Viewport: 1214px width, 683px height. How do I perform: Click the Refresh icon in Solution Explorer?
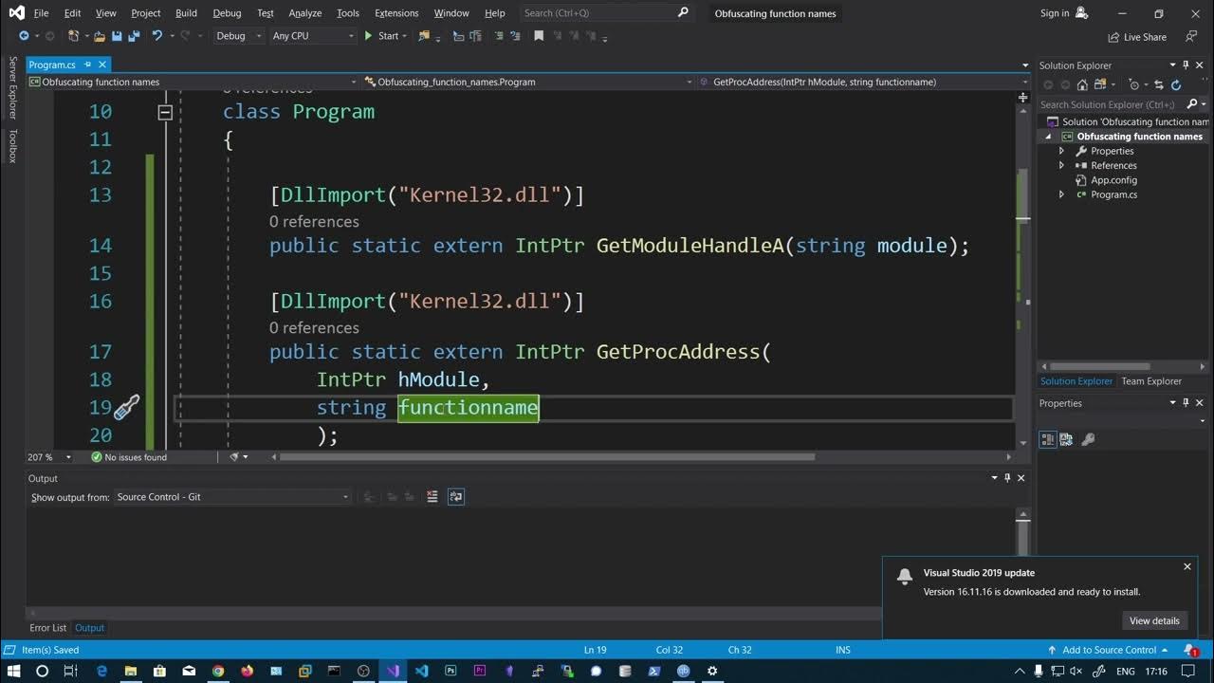[x=1176, y=84]
